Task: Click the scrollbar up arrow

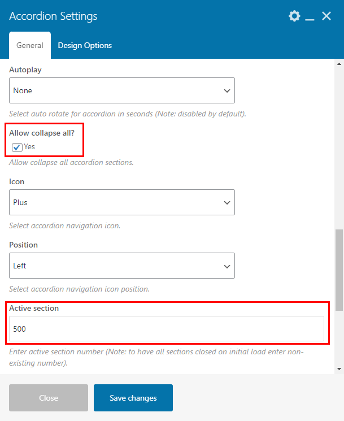Action: [339, 64]
